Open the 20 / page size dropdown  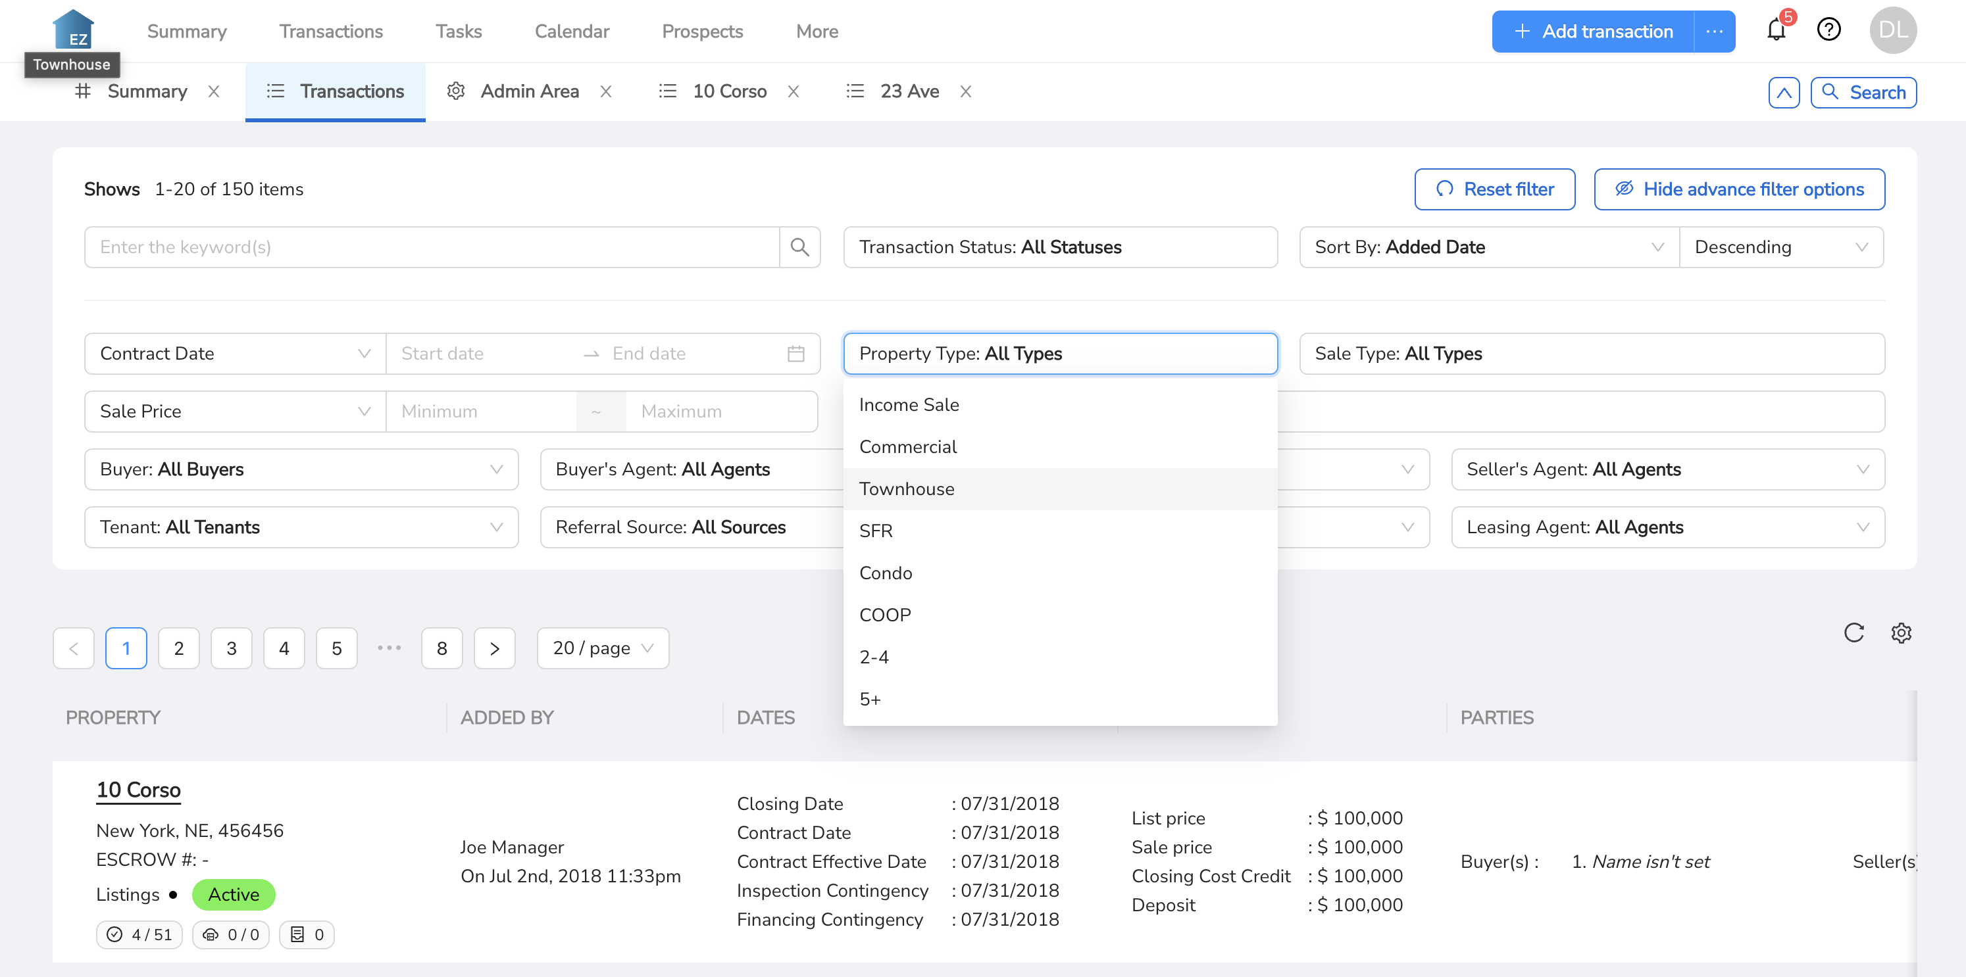(603, 648)
